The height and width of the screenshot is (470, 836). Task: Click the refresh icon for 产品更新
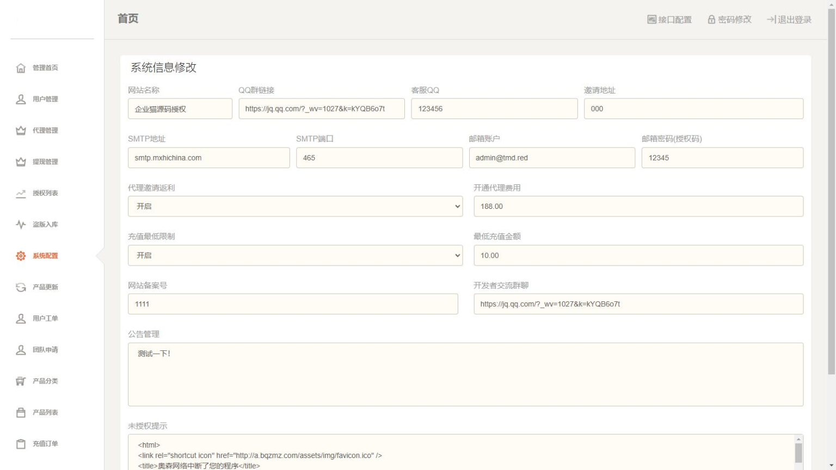[x=21, y=287]
